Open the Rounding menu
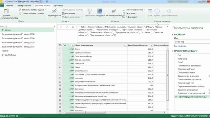 [130, 13]
